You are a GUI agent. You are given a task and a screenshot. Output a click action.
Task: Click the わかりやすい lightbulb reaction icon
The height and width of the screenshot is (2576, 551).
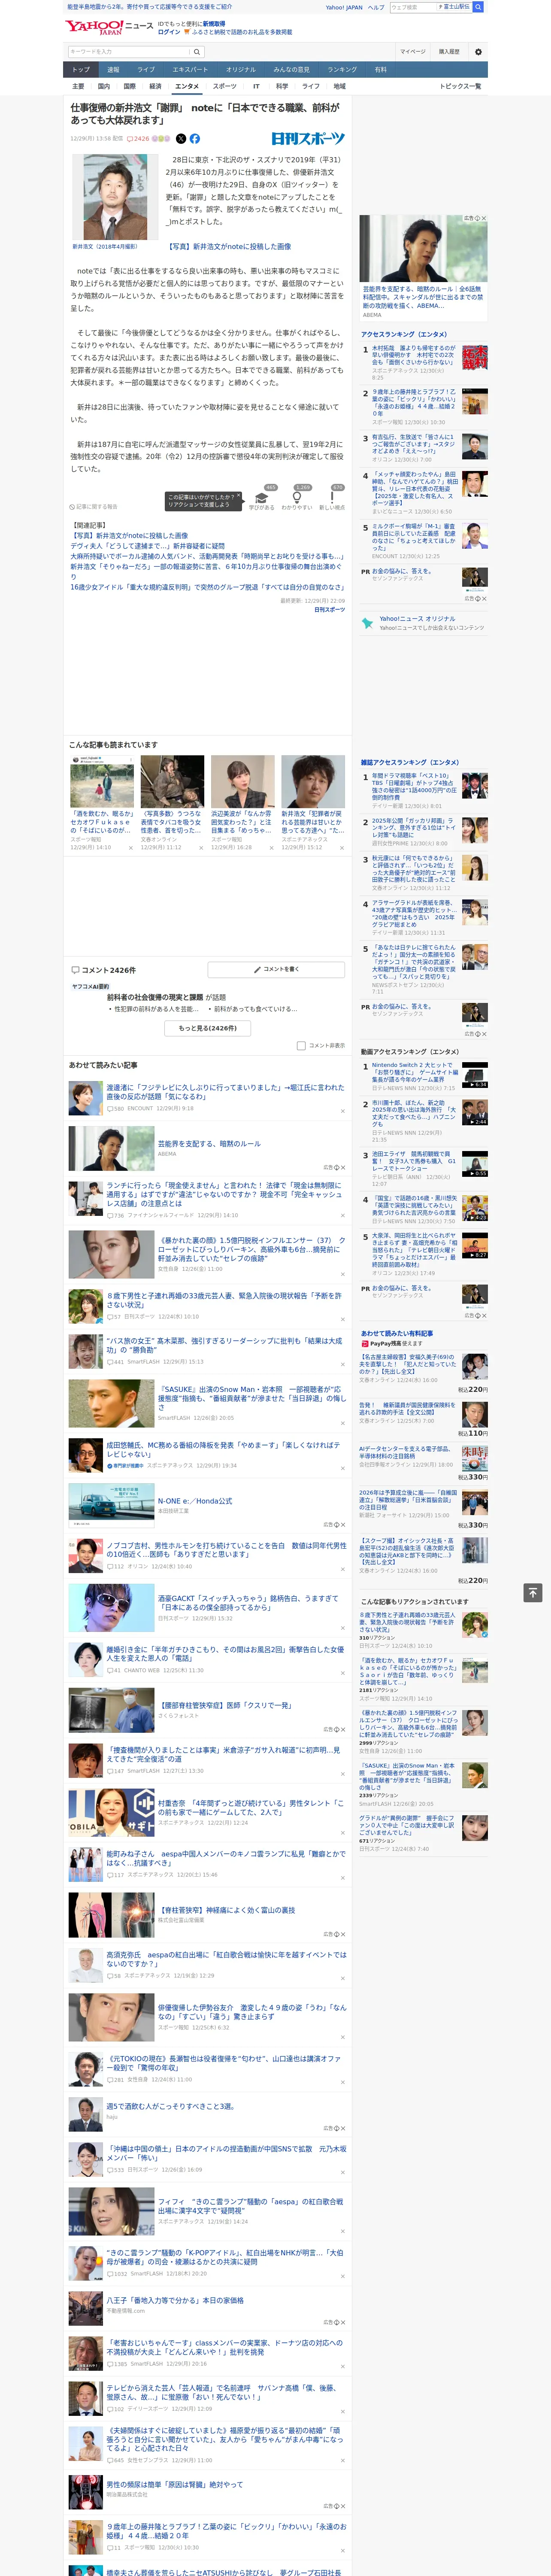tap(296, 497)
